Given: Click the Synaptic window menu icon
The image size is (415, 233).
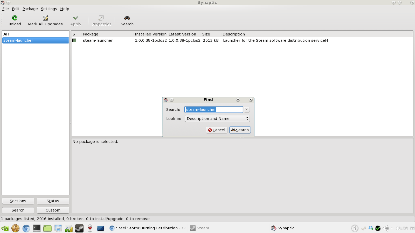Looking at the screenshot, I should tap(3, 3).
